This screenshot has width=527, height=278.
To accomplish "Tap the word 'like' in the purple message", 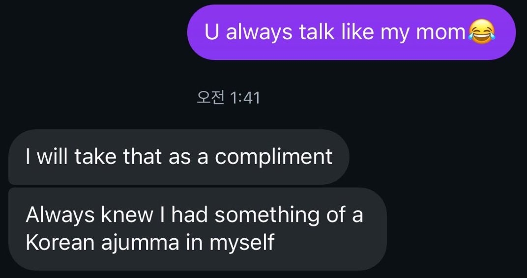I will pyautogui.click(x=357, y=32).
